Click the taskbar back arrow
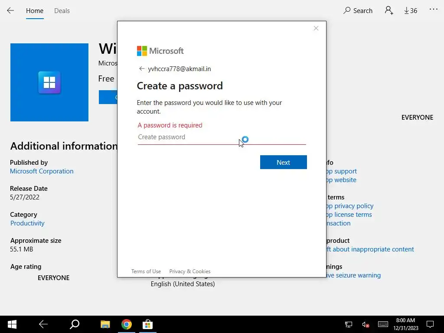This screenshot has width=444, height=333. coord(43,324)
